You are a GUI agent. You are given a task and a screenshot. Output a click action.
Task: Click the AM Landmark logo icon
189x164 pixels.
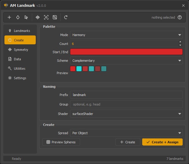pos(6,5)
